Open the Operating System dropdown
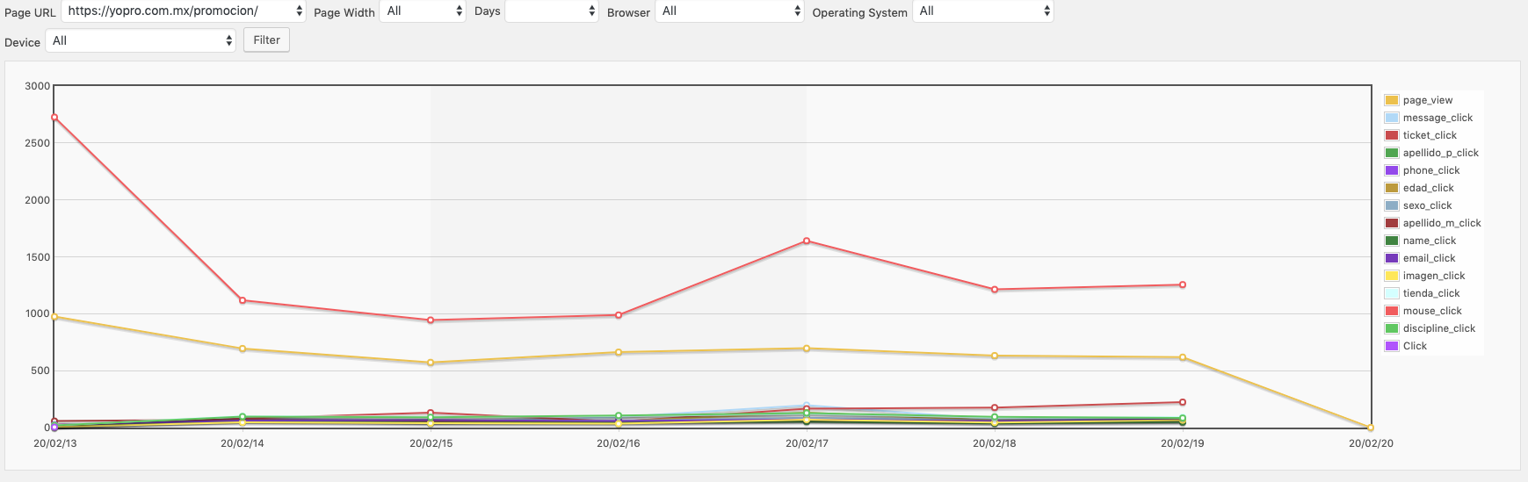This screenshot has width=1528, height=482. pyautogui.click(x=982, y=11)
